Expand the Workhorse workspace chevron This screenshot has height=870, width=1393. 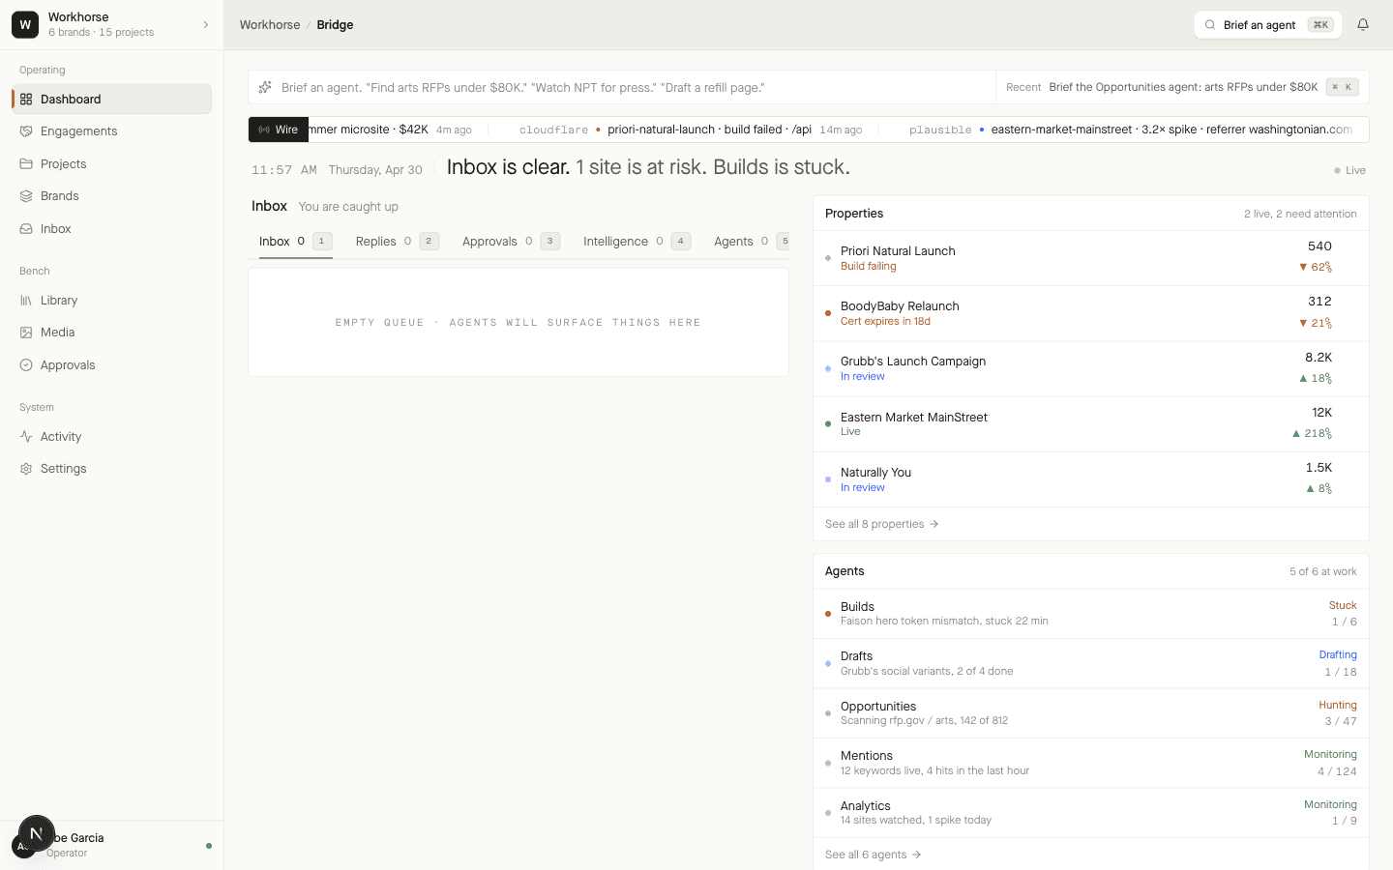click(205, 25)
